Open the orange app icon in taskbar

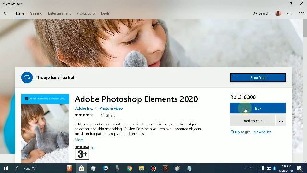69,168
